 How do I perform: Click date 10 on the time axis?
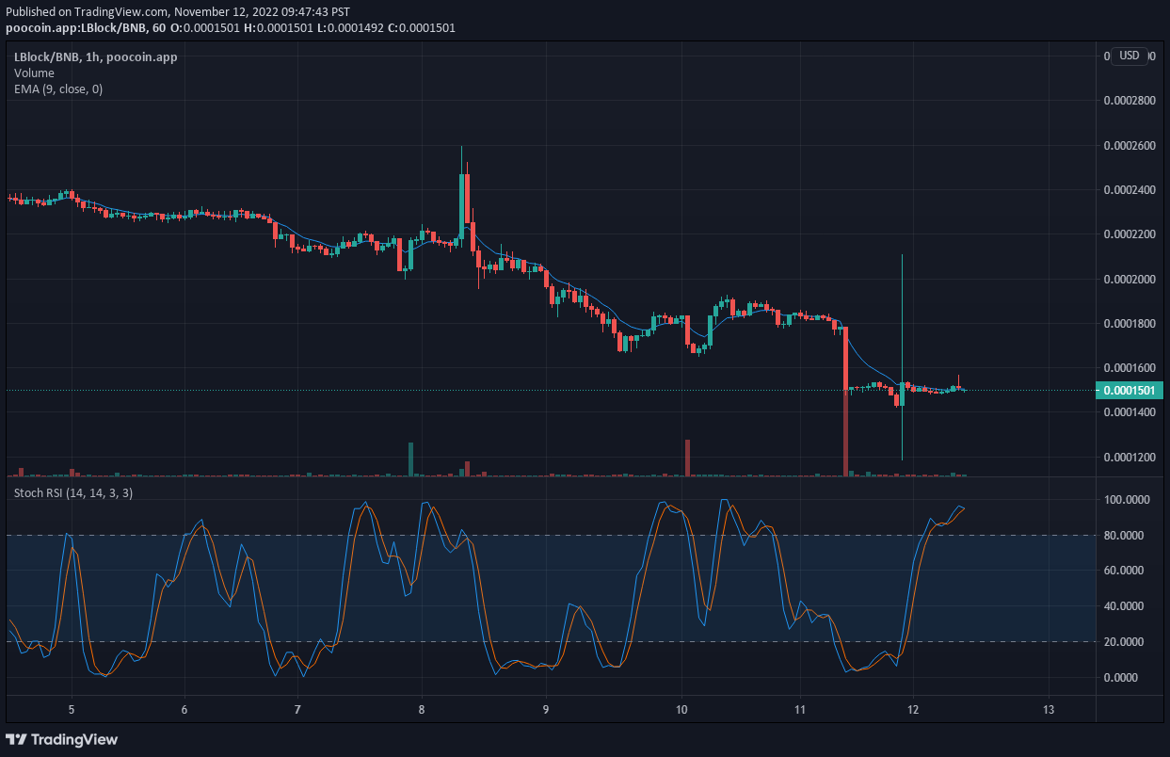(x=682, y=709)
